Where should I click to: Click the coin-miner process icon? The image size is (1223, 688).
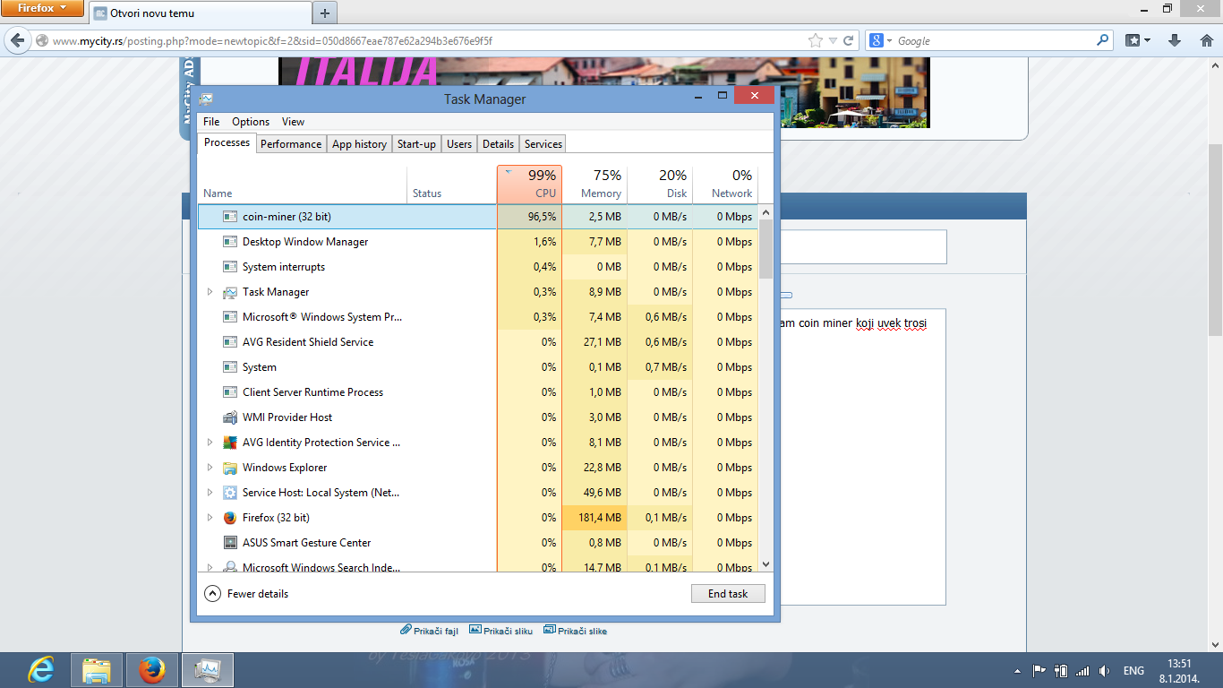tap(230, 217)
